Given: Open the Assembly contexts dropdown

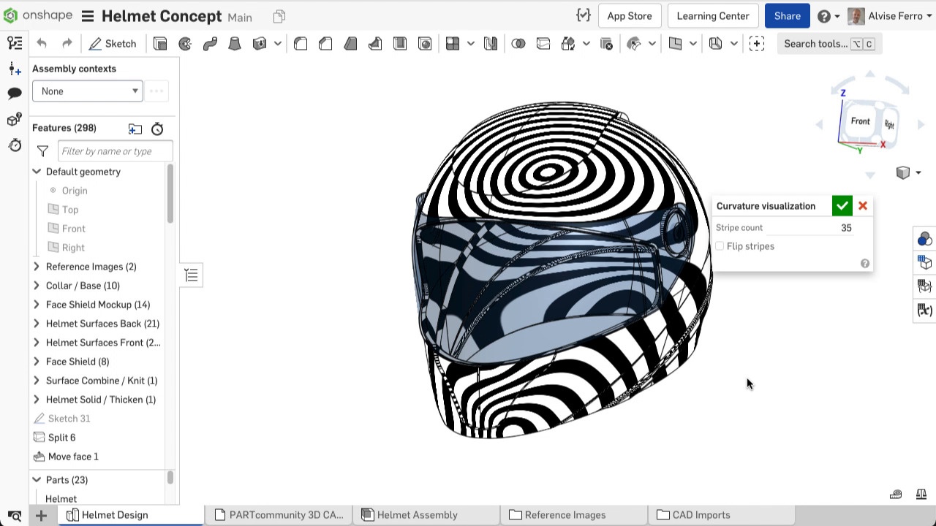Looking at the screenshot, I should [x=88, y=91].
